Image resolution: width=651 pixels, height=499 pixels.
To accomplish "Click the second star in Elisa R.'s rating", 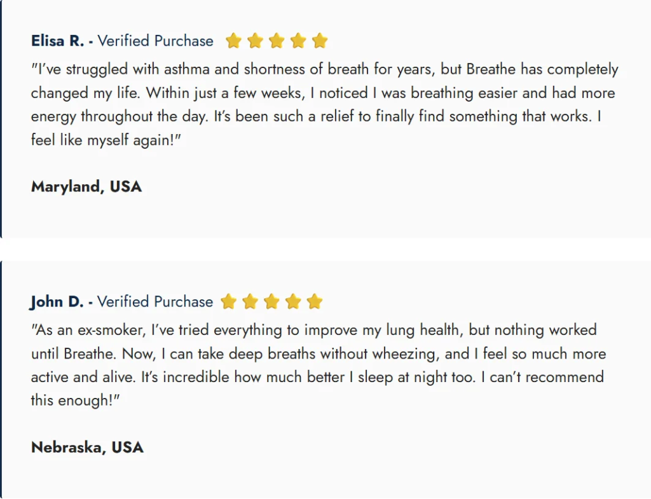I will click(255, 41).
